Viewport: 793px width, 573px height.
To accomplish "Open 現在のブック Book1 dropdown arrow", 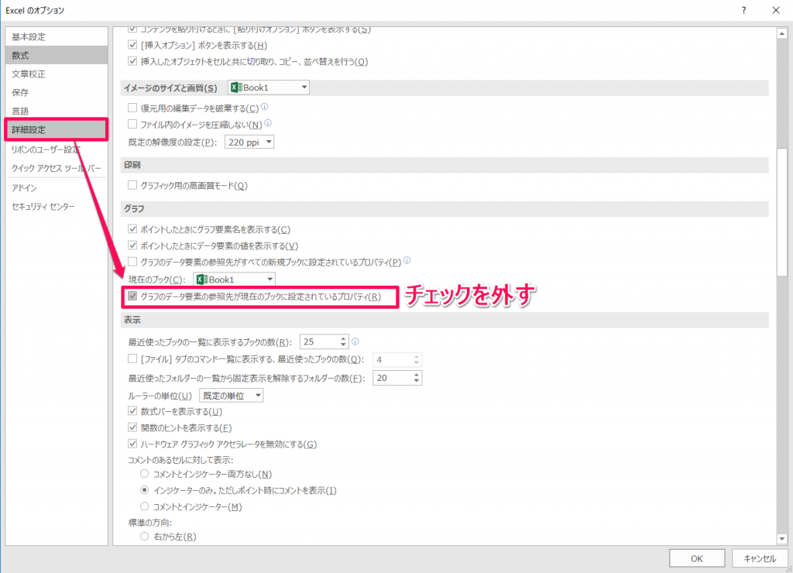I will (269, 279).
